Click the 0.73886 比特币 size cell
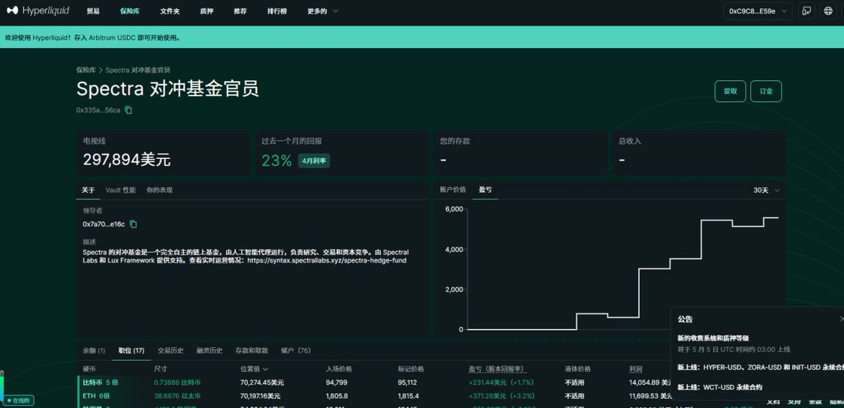This screenshot has width=844, height=408. pyautogui.click(x=177, y=382)
